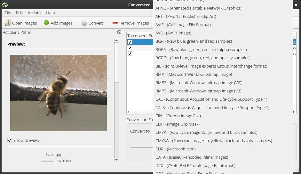Choose AVIF - AV1 Image File Format
The width and height of the screenshot is (301, 174).
(183, 25)
